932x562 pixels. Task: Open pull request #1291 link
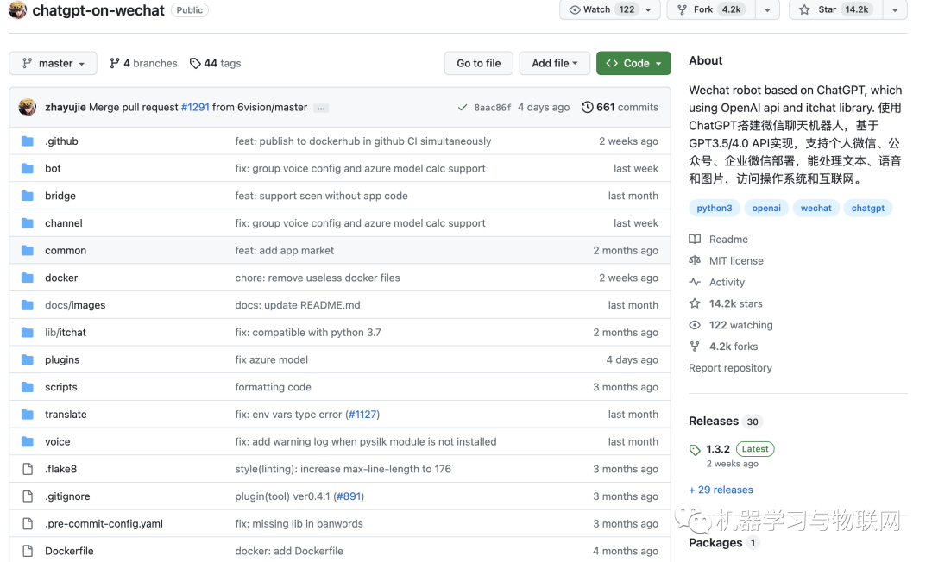(195, 108)
